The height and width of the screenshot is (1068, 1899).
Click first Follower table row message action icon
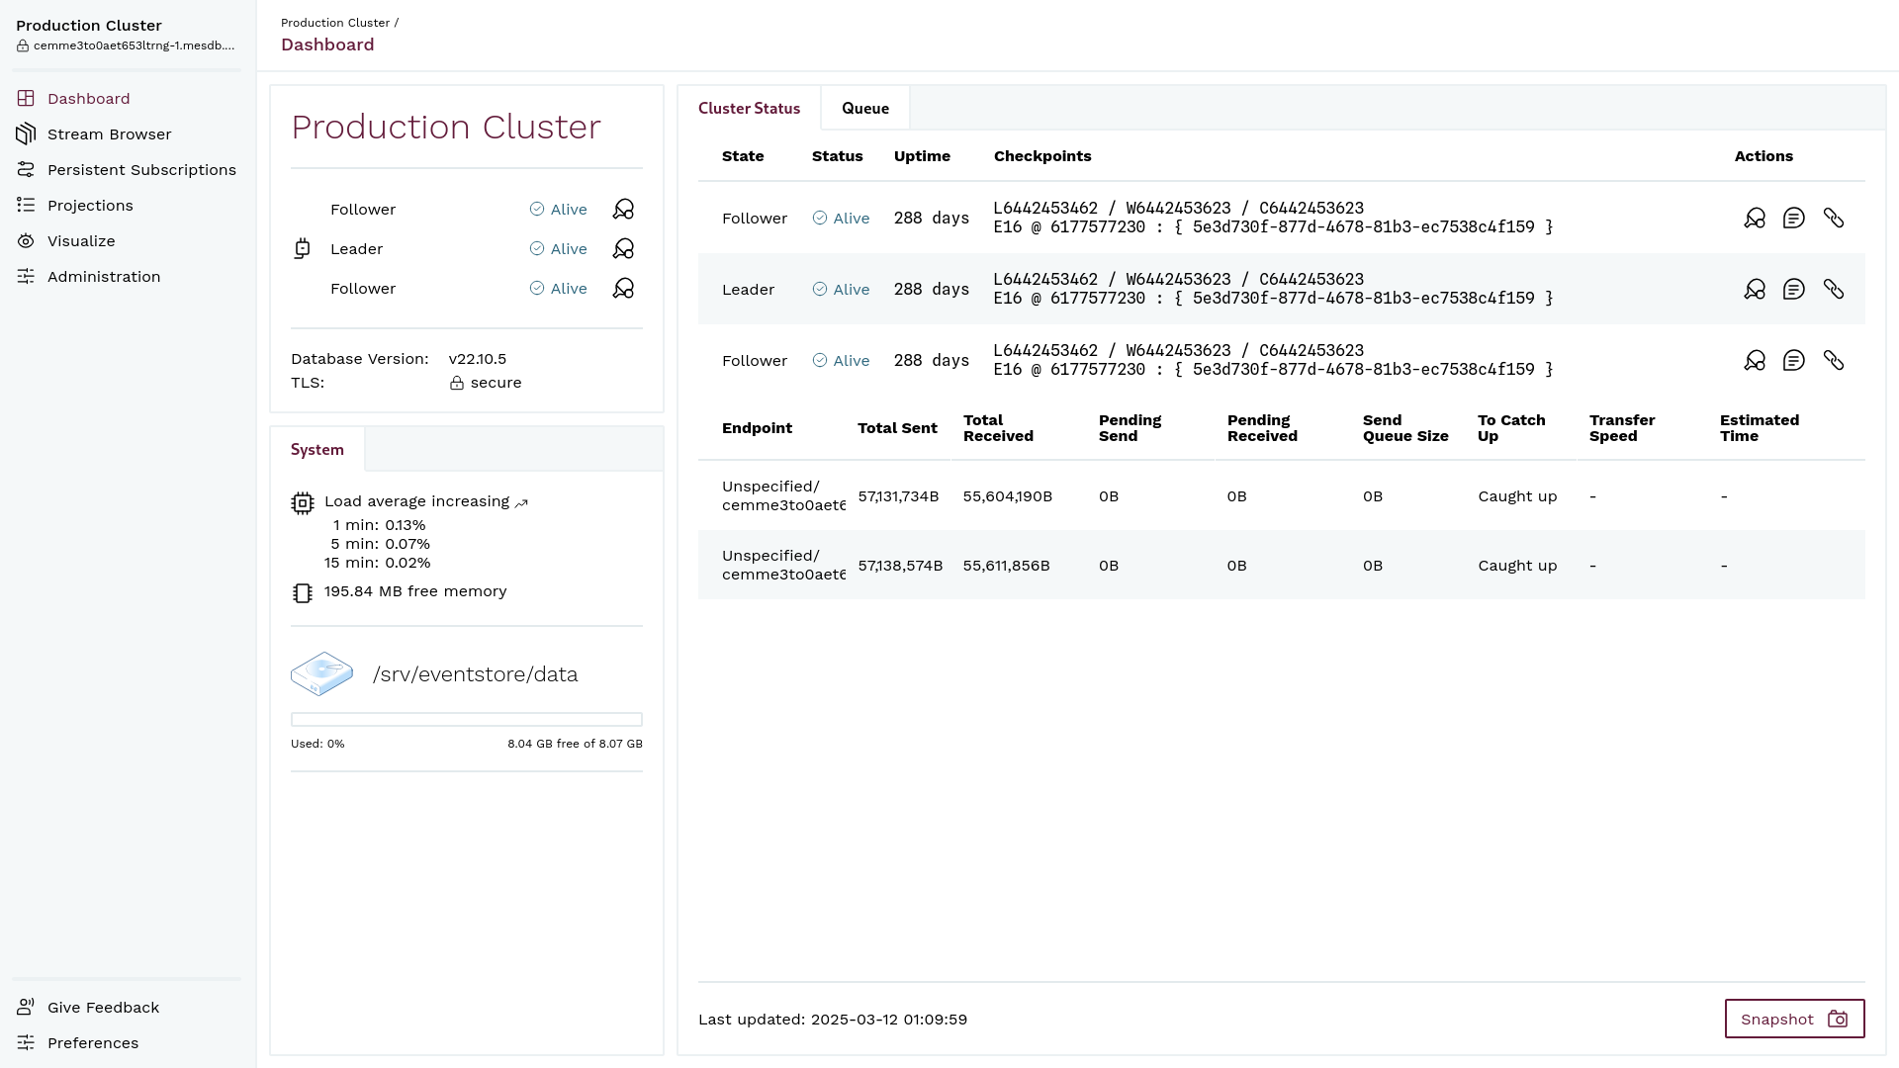click(1794, 218)
